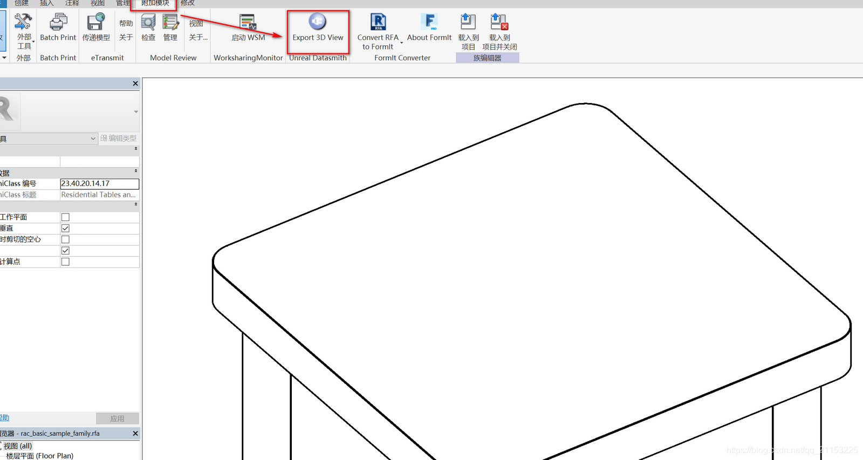This screenshot has width=863, height=460.
Task: Launch the Batch Print tool
Action: pyautogui.click(x=58, y=28)
